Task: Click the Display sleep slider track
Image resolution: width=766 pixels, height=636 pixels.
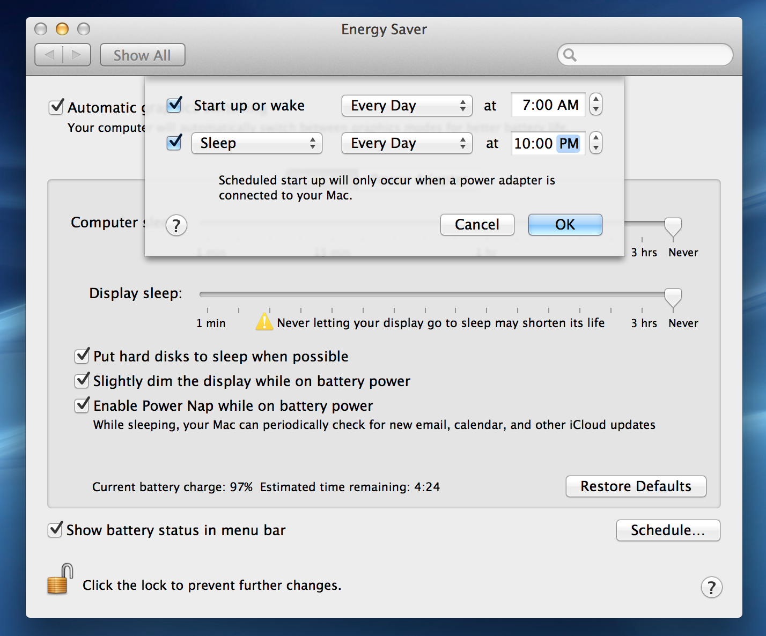Action: [x=432, y=294]
